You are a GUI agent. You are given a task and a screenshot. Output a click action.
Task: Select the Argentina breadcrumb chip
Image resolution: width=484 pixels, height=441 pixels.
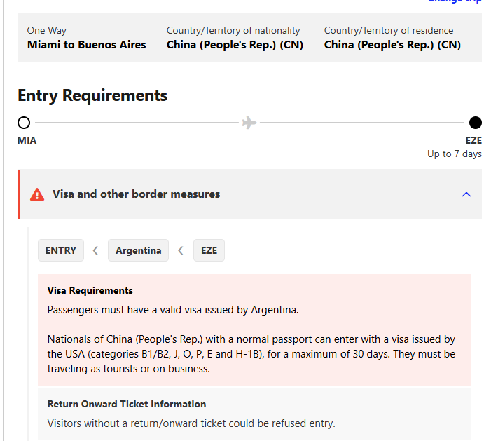click(x=138, y=250)
